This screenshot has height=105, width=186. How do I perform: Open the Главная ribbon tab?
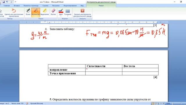[7, 6]
